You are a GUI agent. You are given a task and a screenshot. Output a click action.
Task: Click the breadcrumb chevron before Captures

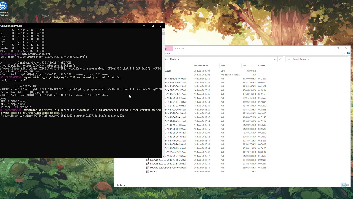168,59
